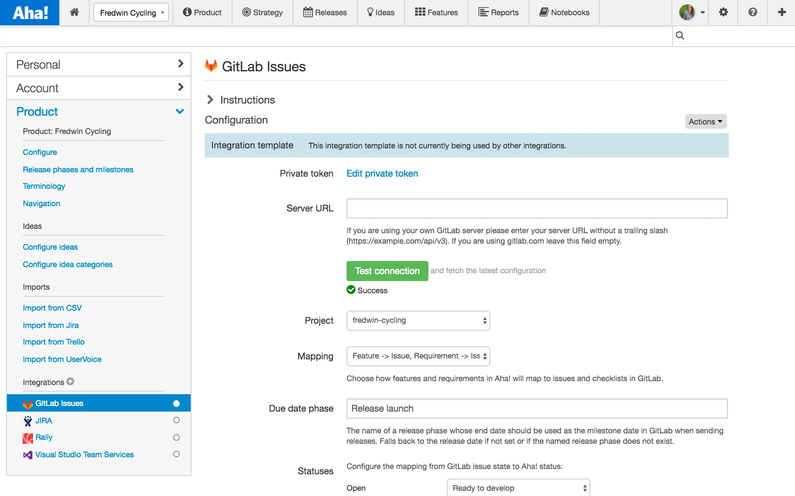This screenshot has width=795, height=496.
Task: Open the Mapping dropdown
Action: tap(418, 356)
